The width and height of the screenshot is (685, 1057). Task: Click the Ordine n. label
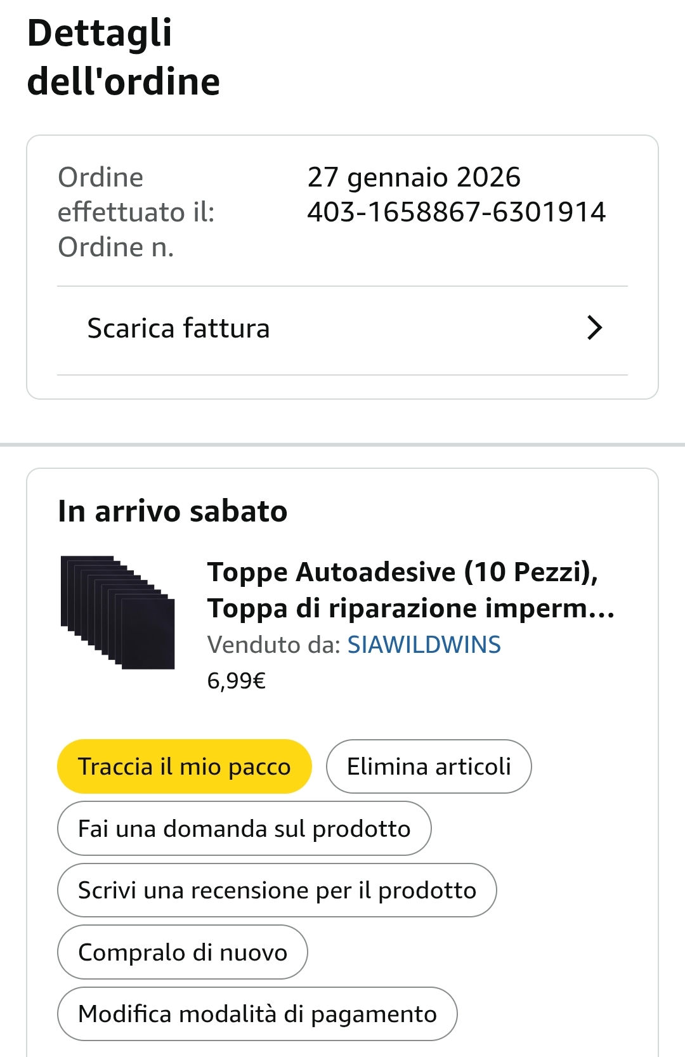[x=116, y=247]
